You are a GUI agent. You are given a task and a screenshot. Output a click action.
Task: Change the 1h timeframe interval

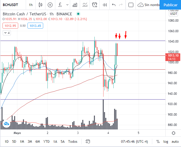[31, 5]
